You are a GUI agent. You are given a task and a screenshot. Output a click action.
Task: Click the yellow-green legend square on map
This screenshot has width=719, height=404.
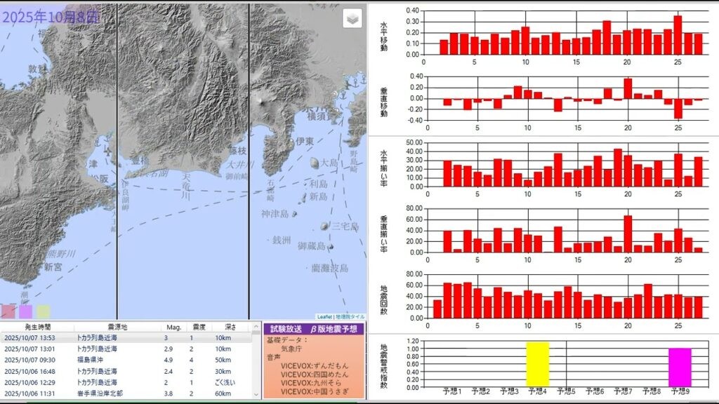(44, 311)
